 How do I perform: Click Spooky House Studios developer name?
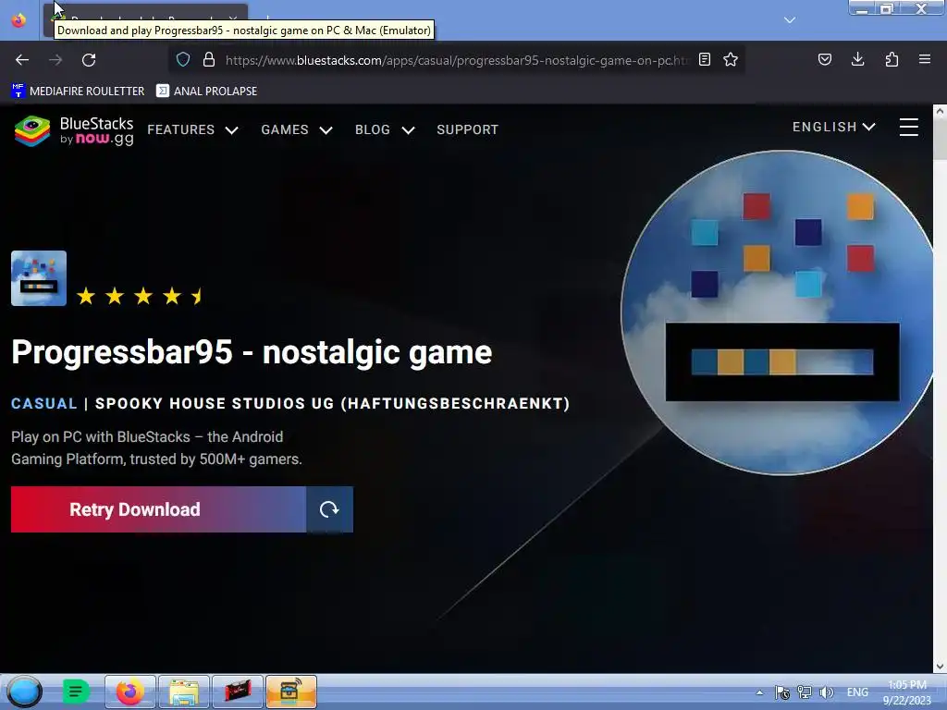pos(333,403)
